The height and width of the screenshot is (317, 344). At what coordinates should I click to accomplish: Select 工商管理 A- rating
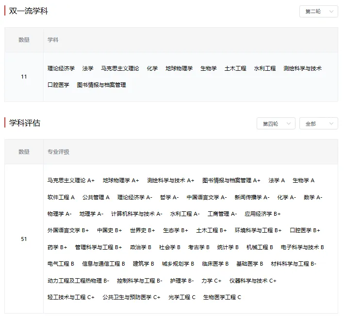coord(222,214)
